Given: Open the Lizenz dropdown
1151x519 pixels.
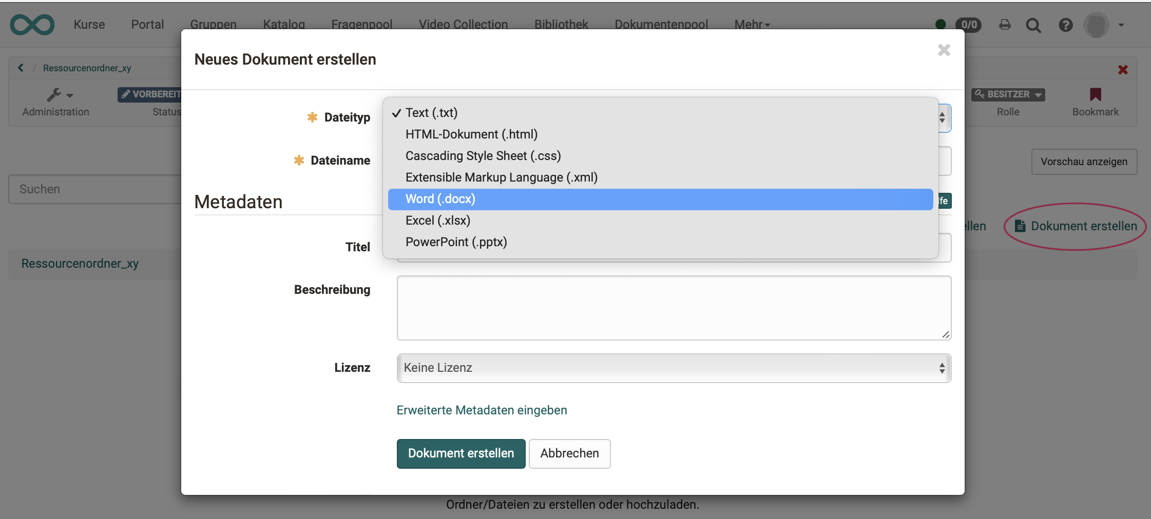Looking at the screenshot, I should (674, 368).
